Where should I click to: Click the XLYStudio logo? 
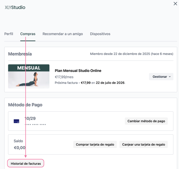pyautogui.click(x=15, y=8)
